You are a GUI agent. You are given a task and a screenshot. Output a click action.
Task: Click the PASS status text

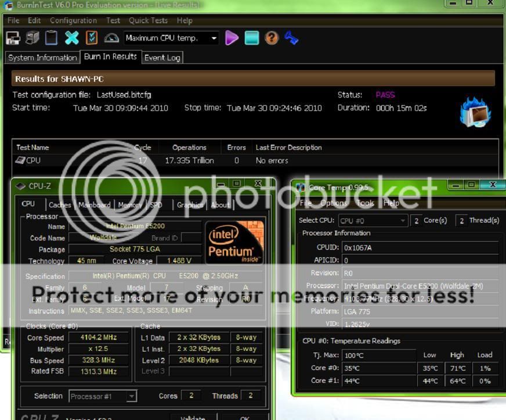tap(385, 95)
